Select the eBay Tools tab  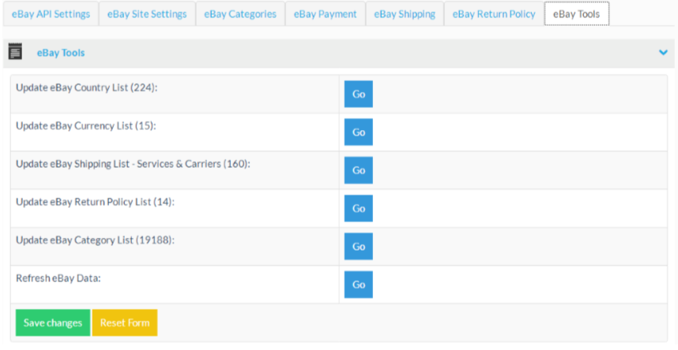[576, 14]
